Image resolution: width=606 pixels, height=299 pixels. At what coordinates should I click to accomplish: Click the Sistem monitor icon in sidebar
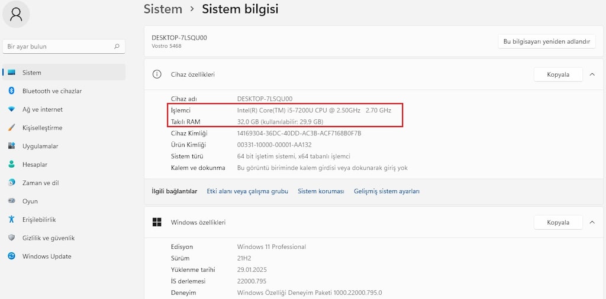pyautogui.click(x=11, y=73)
